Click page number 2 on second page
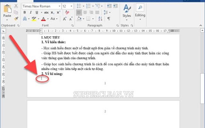 (105, 111)
